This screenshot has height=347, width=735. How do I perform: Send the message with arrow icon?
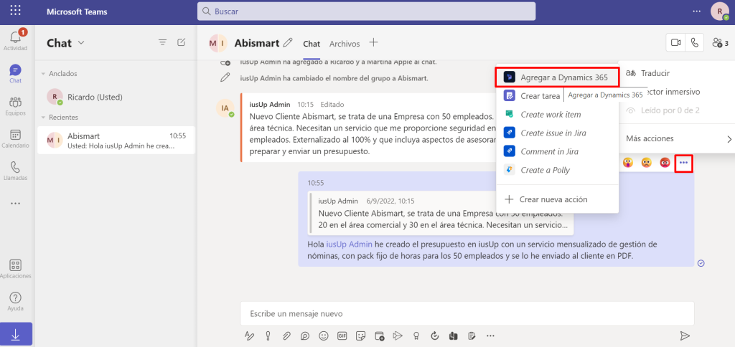(685, 336)
